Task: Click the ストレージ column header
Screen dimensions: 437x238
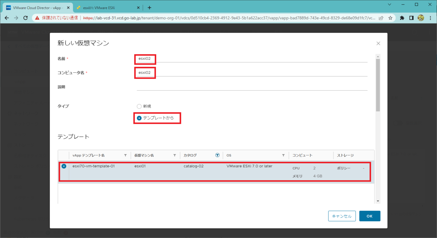Action: pos(345,155)
